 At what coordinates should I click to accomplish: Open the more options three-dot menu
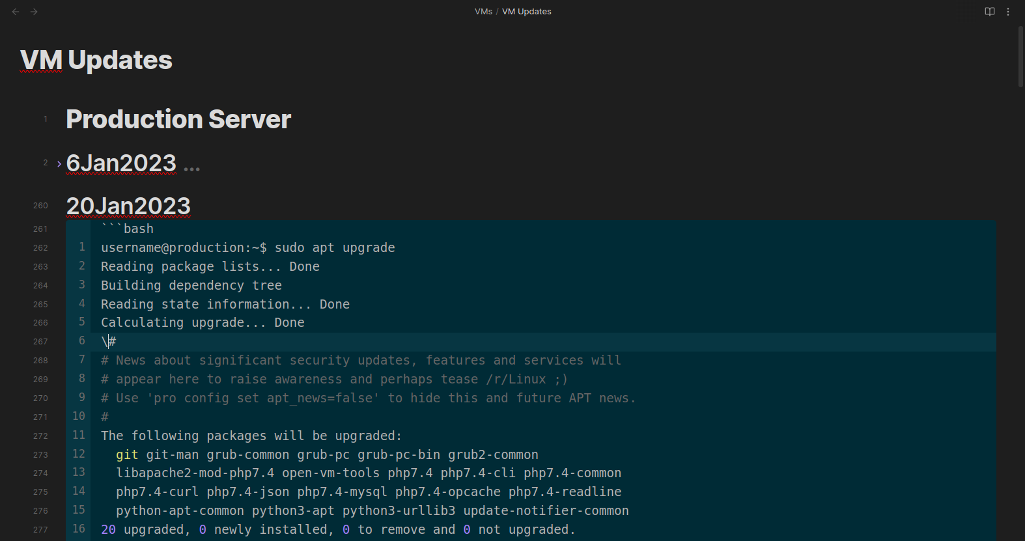click(x=1008, y=12)
